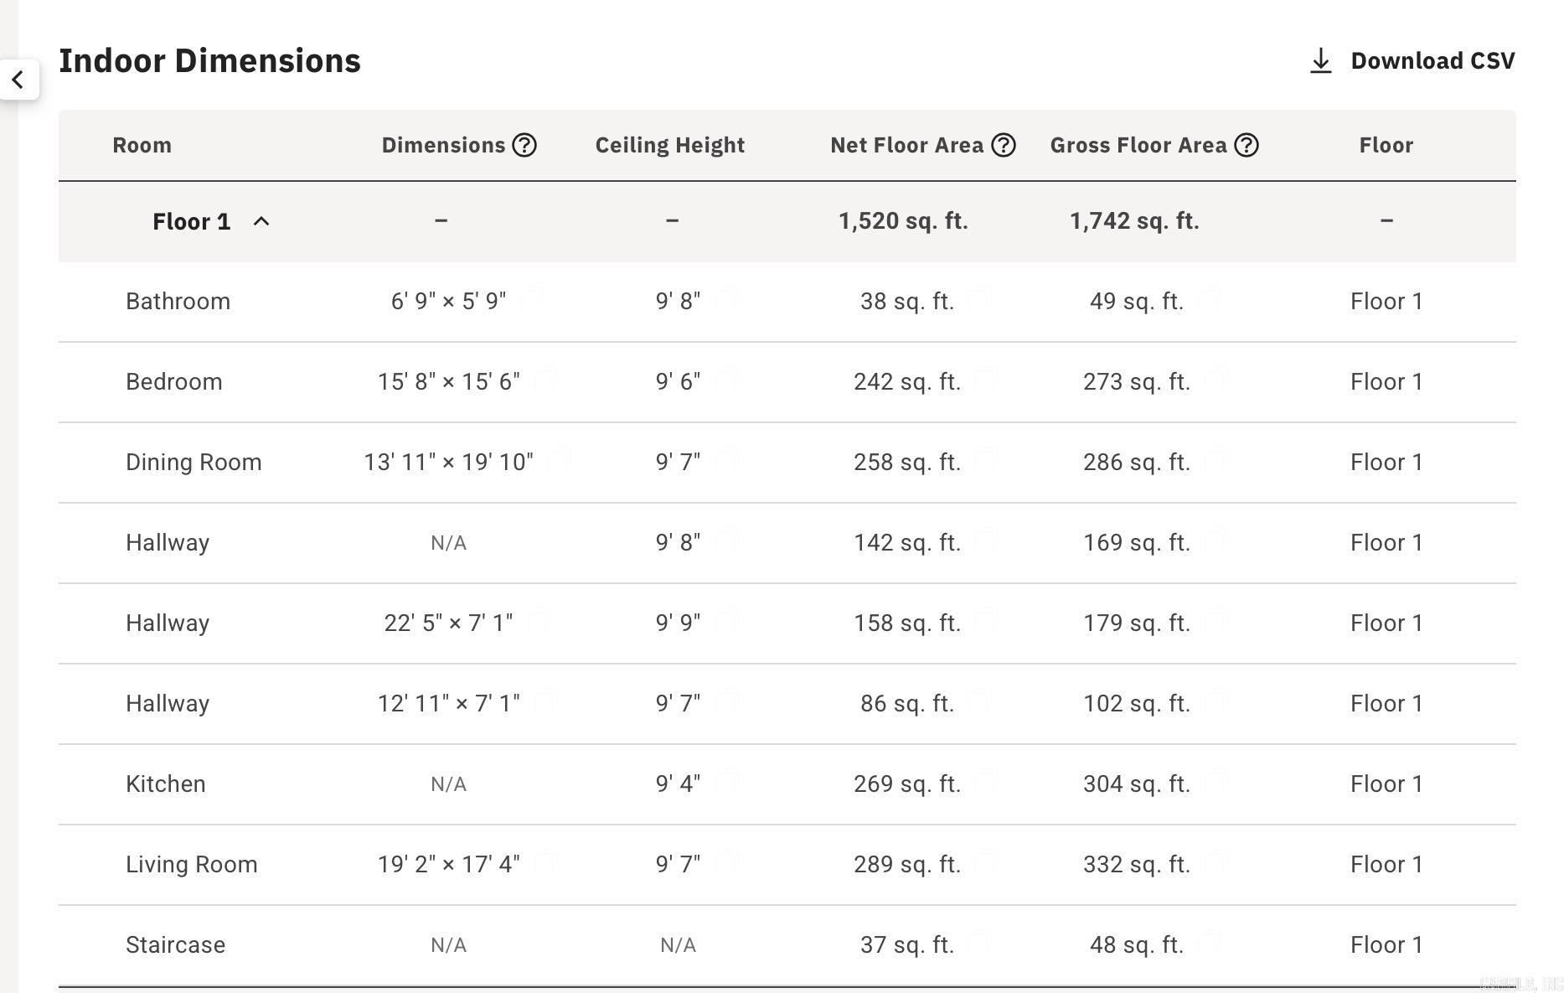The image size is (1564, 993).
Task: Click the 1,742 sq. ft. gross total
Action: [x=1134, y=221]
